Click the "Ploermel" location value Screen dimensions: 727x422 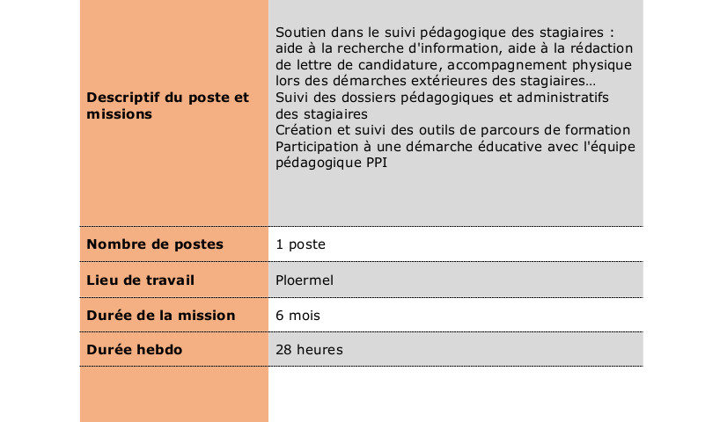(x=305, y=280)
